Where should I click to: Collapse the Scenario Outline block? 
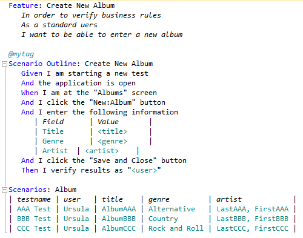(4, 64)
